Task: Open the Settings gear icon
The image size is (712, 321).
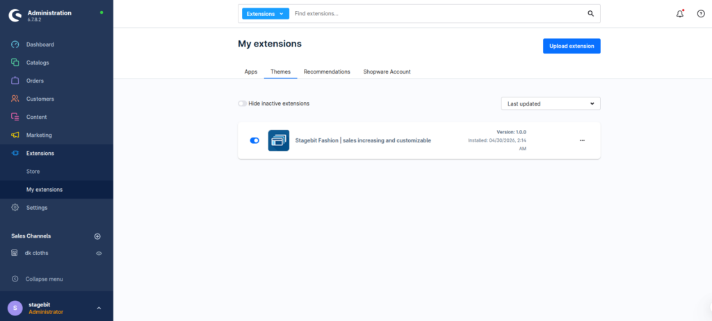Action: point(15,208)
